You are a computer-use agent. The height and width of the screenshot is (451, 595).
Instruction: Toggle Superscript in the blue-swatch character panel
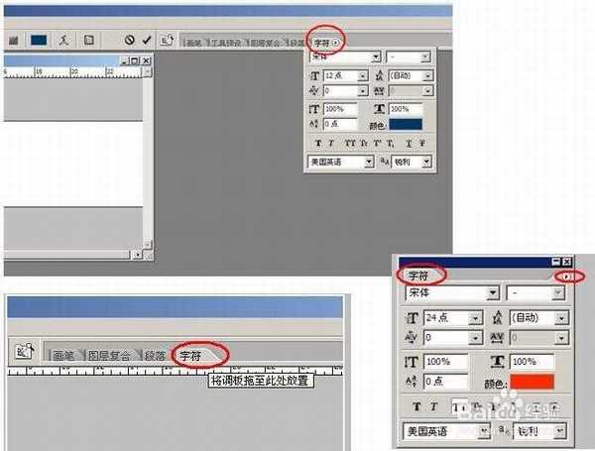click(x=377, y=144)
